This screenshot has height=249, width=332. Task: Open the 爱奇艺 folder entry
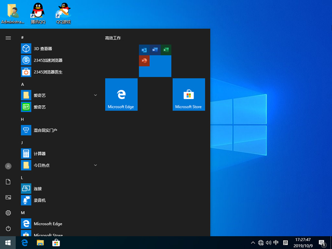tap(59, 95)
